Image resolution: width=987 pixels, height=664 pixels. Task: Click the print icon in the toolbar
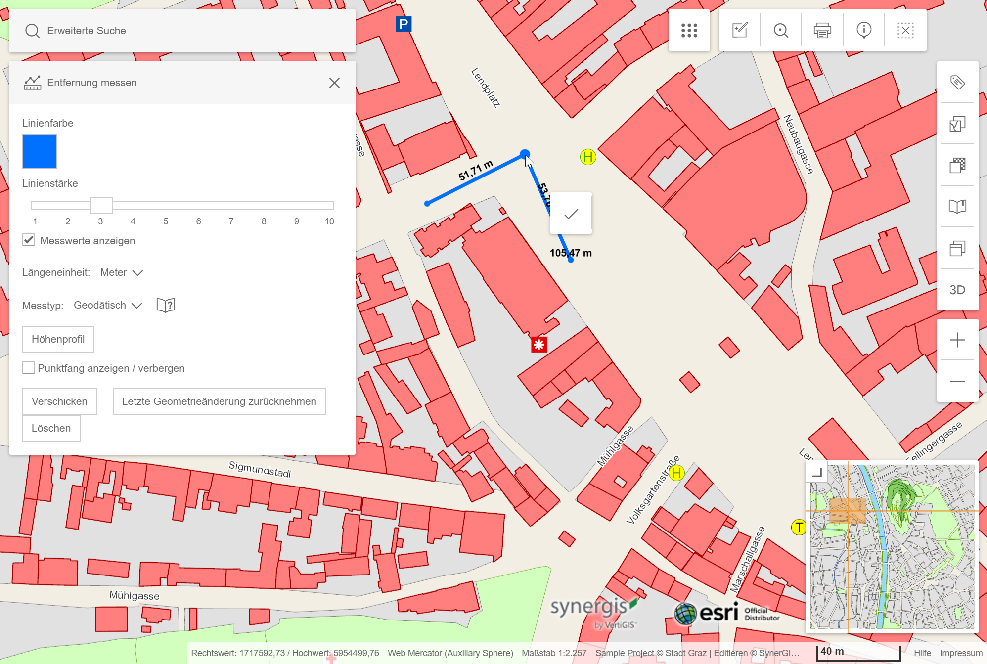(822, 31)
